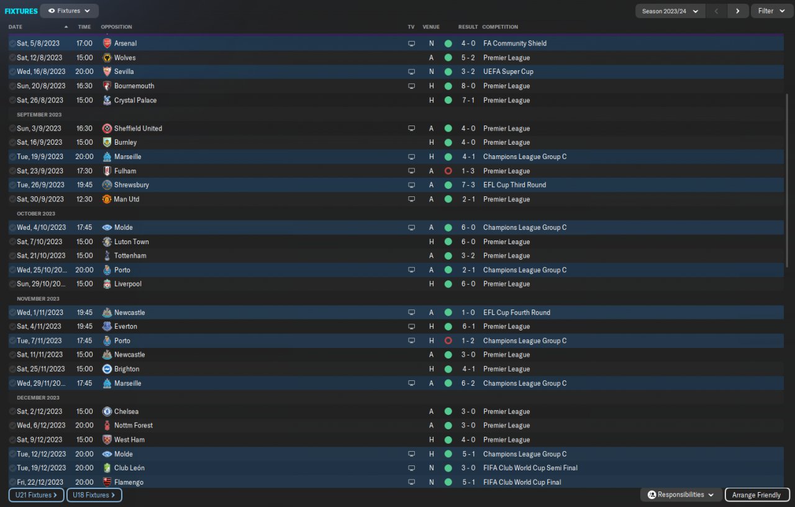The height and width of the screenshot is (507, 795).
Task: Open Man Utd badge in fixtures list
Action: tap(107, 199)
